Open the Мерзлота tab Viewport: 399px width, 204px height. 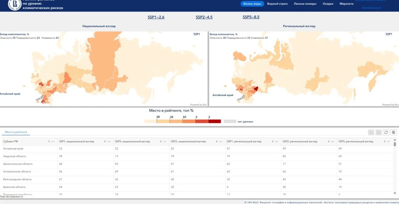[x=346, y=4]
